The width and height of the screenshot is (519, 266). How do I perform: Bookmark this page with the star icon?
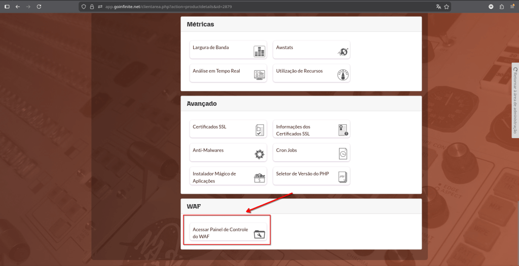[447, 7]
